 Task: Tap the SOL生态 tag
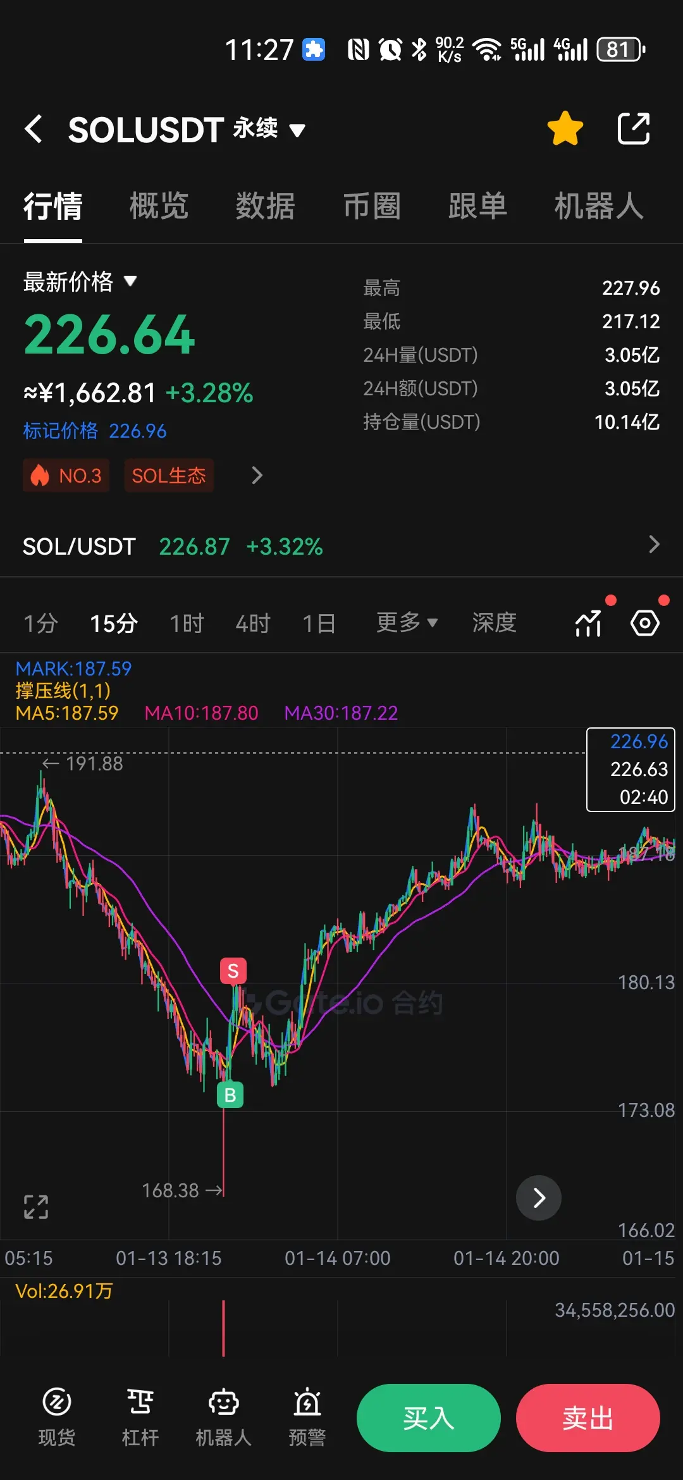coord(169,476)
